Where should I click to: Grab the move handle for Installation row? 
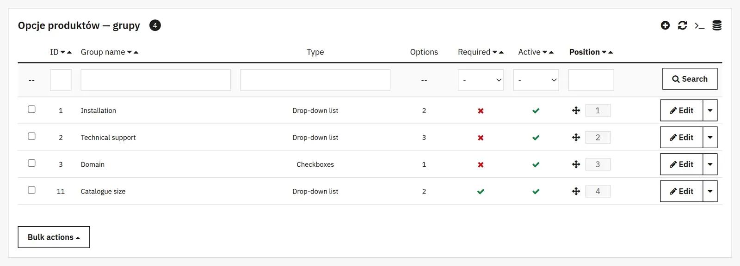[x=576, y=110]
